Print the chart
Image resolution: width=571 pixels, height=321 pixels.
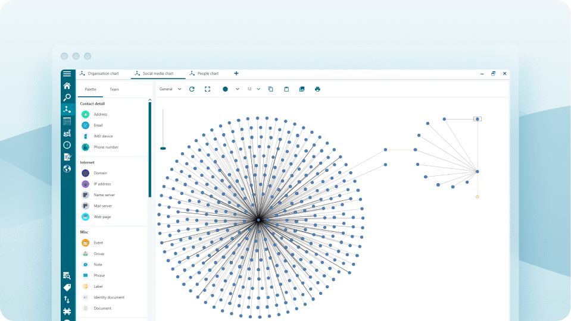tap(317, 89)
